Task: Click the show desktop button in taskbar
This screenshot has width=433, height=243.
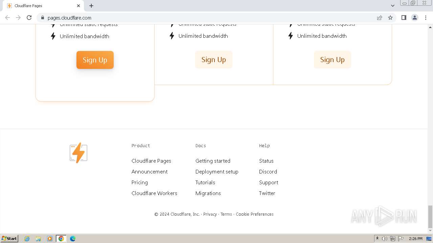Action: [x=429, y=239]
